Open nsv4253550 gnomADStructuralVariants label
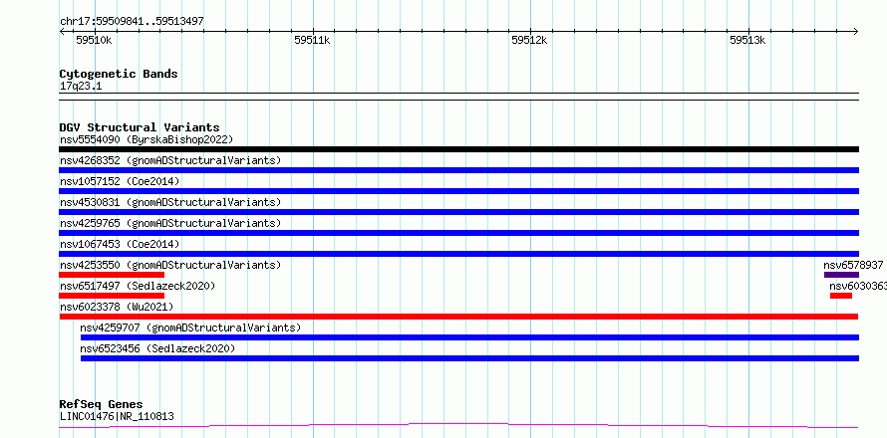Image resolution: width=887 pixels, height=438 pixels. 170,265
